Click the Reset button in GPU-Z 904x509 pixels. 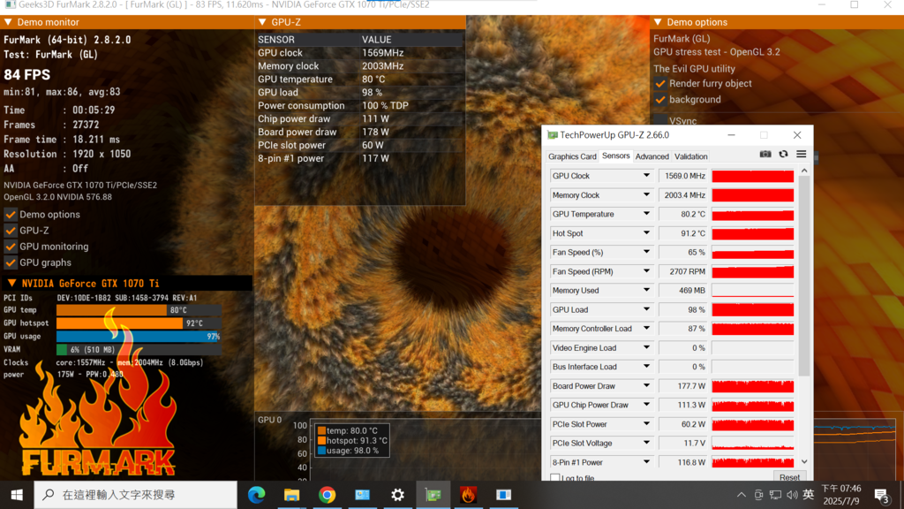789,477
